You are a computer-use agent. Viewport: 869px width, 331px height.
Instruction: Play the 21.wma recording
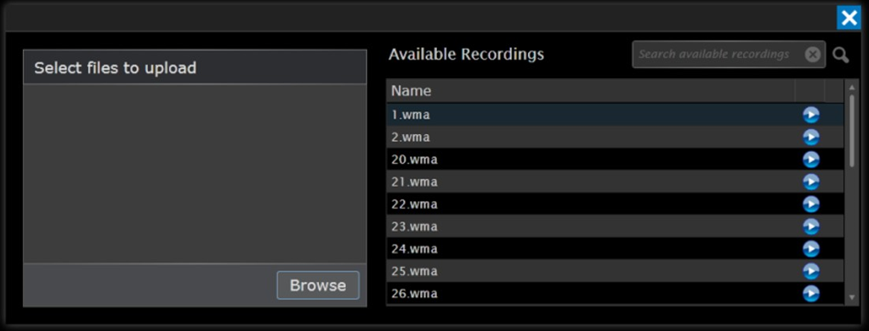pos(811,182)
